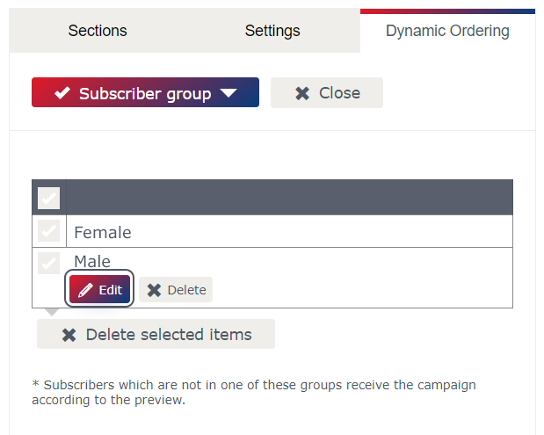Click the Delete label for Male

(x=186, y=290)
